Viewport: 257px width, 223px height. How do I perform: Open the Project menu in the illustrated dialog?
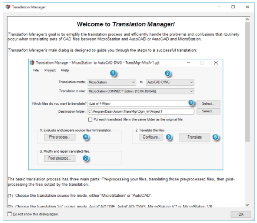tap(50, 70)
